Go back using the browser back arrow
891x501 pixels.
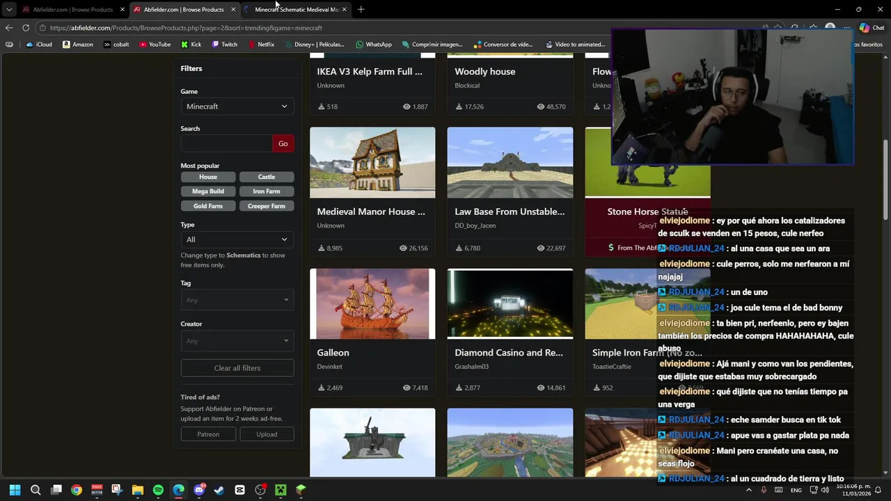9,28
